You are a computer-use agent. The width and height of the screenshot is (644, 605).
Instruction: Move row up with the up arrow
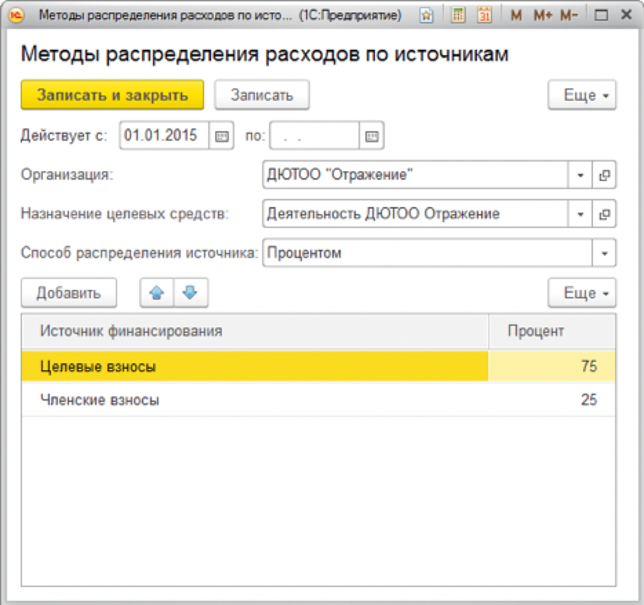click(x=157, y=293)
